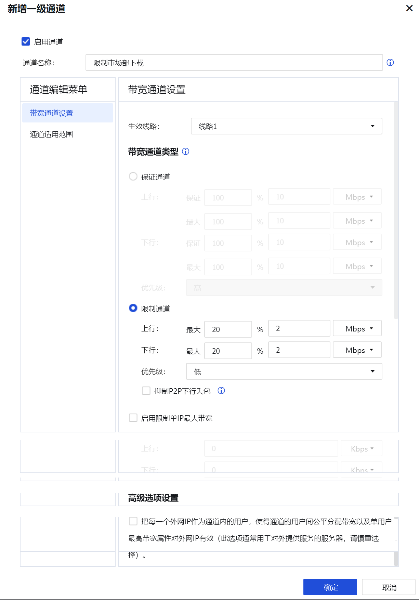Click the 通道名称 text input field
This screenshot has height=600, width=419.
coord(234,63)
